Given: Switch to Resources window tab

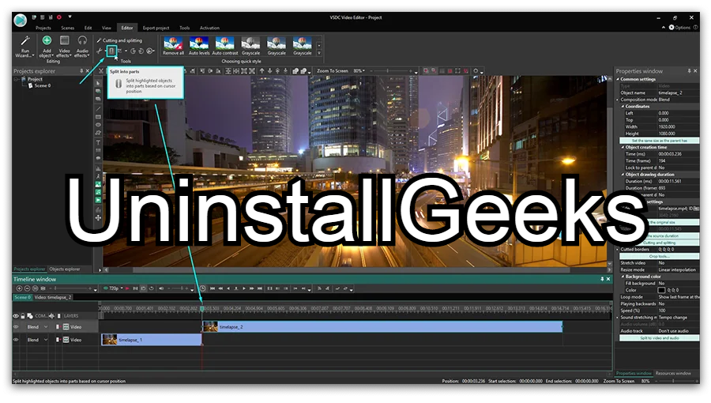Looking at the screenshot, I should 673,374.
